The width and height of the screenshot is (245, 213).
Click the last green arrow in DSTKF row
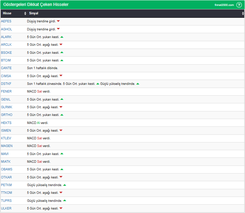point(138,83)
